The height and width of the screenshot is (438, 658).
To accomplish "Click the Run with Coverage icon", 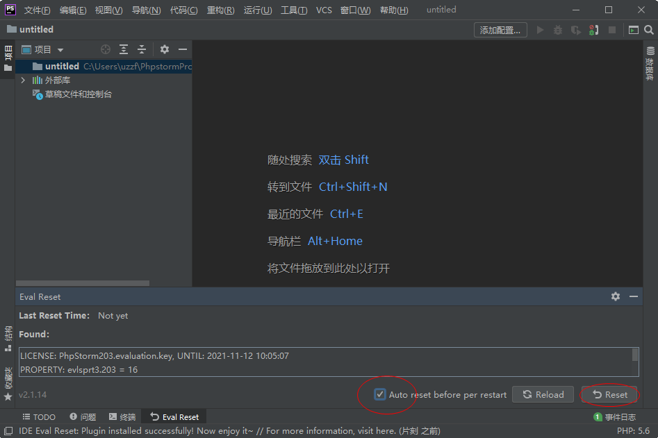I will (x=576, y=30).
